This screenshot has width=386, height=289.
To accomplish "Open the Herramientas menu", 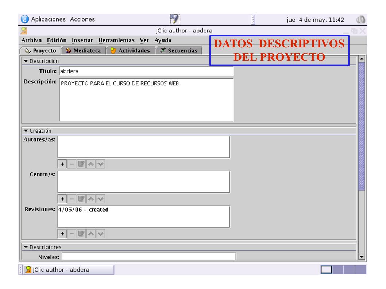I will point(116,40).
